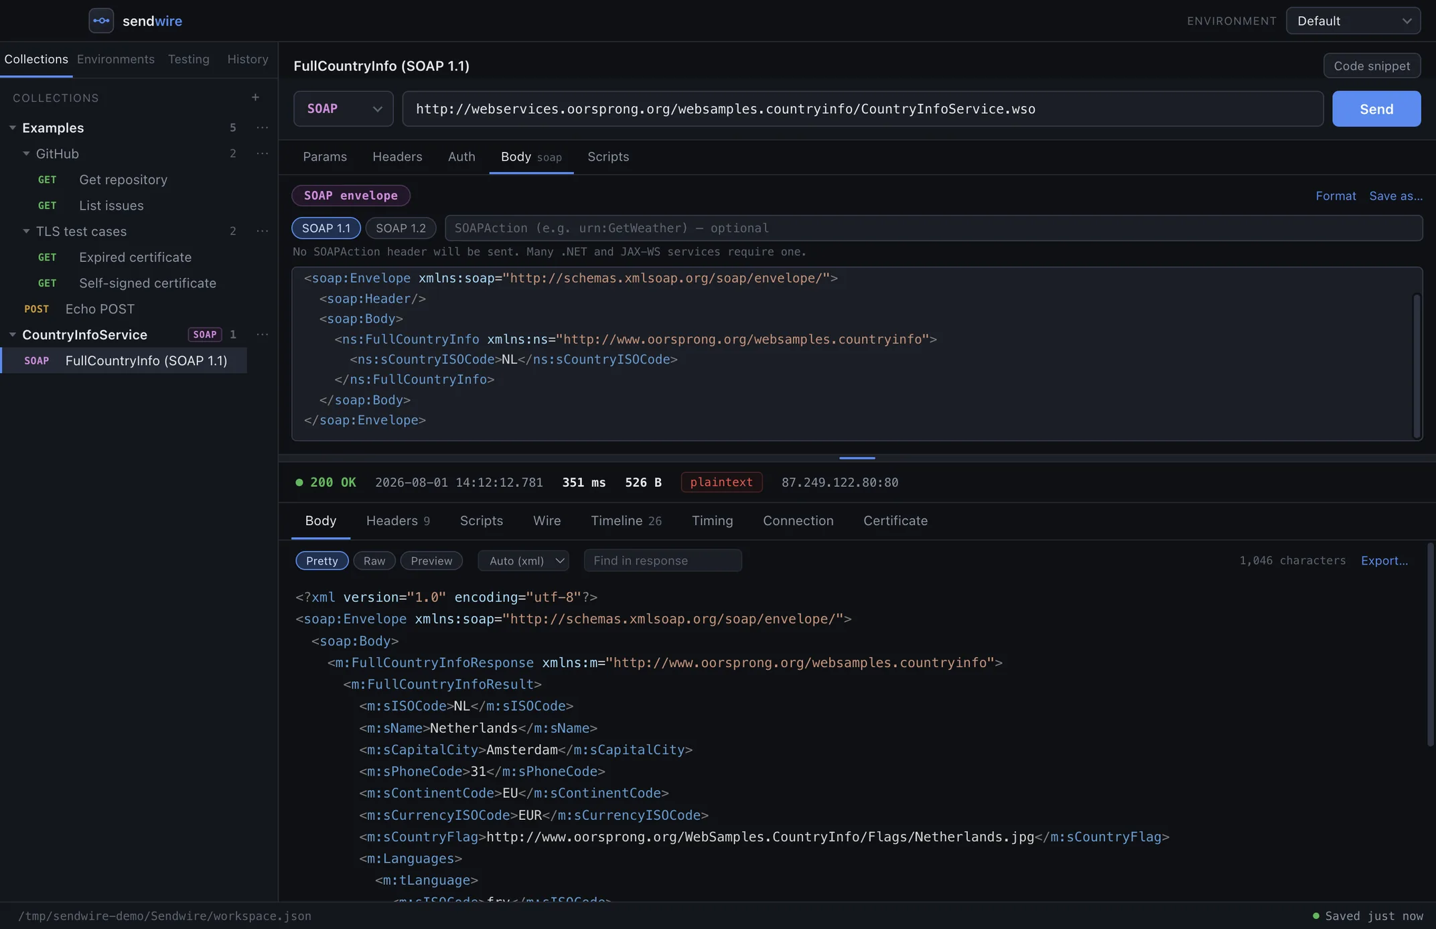Click the 200 OK status text
1436x929 pixels.
point(333,482)
